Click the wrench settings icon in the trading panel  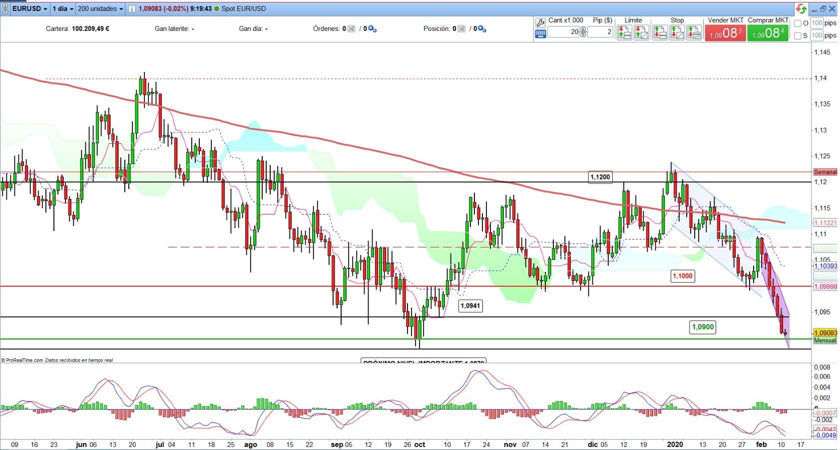[x=539, y=22]
